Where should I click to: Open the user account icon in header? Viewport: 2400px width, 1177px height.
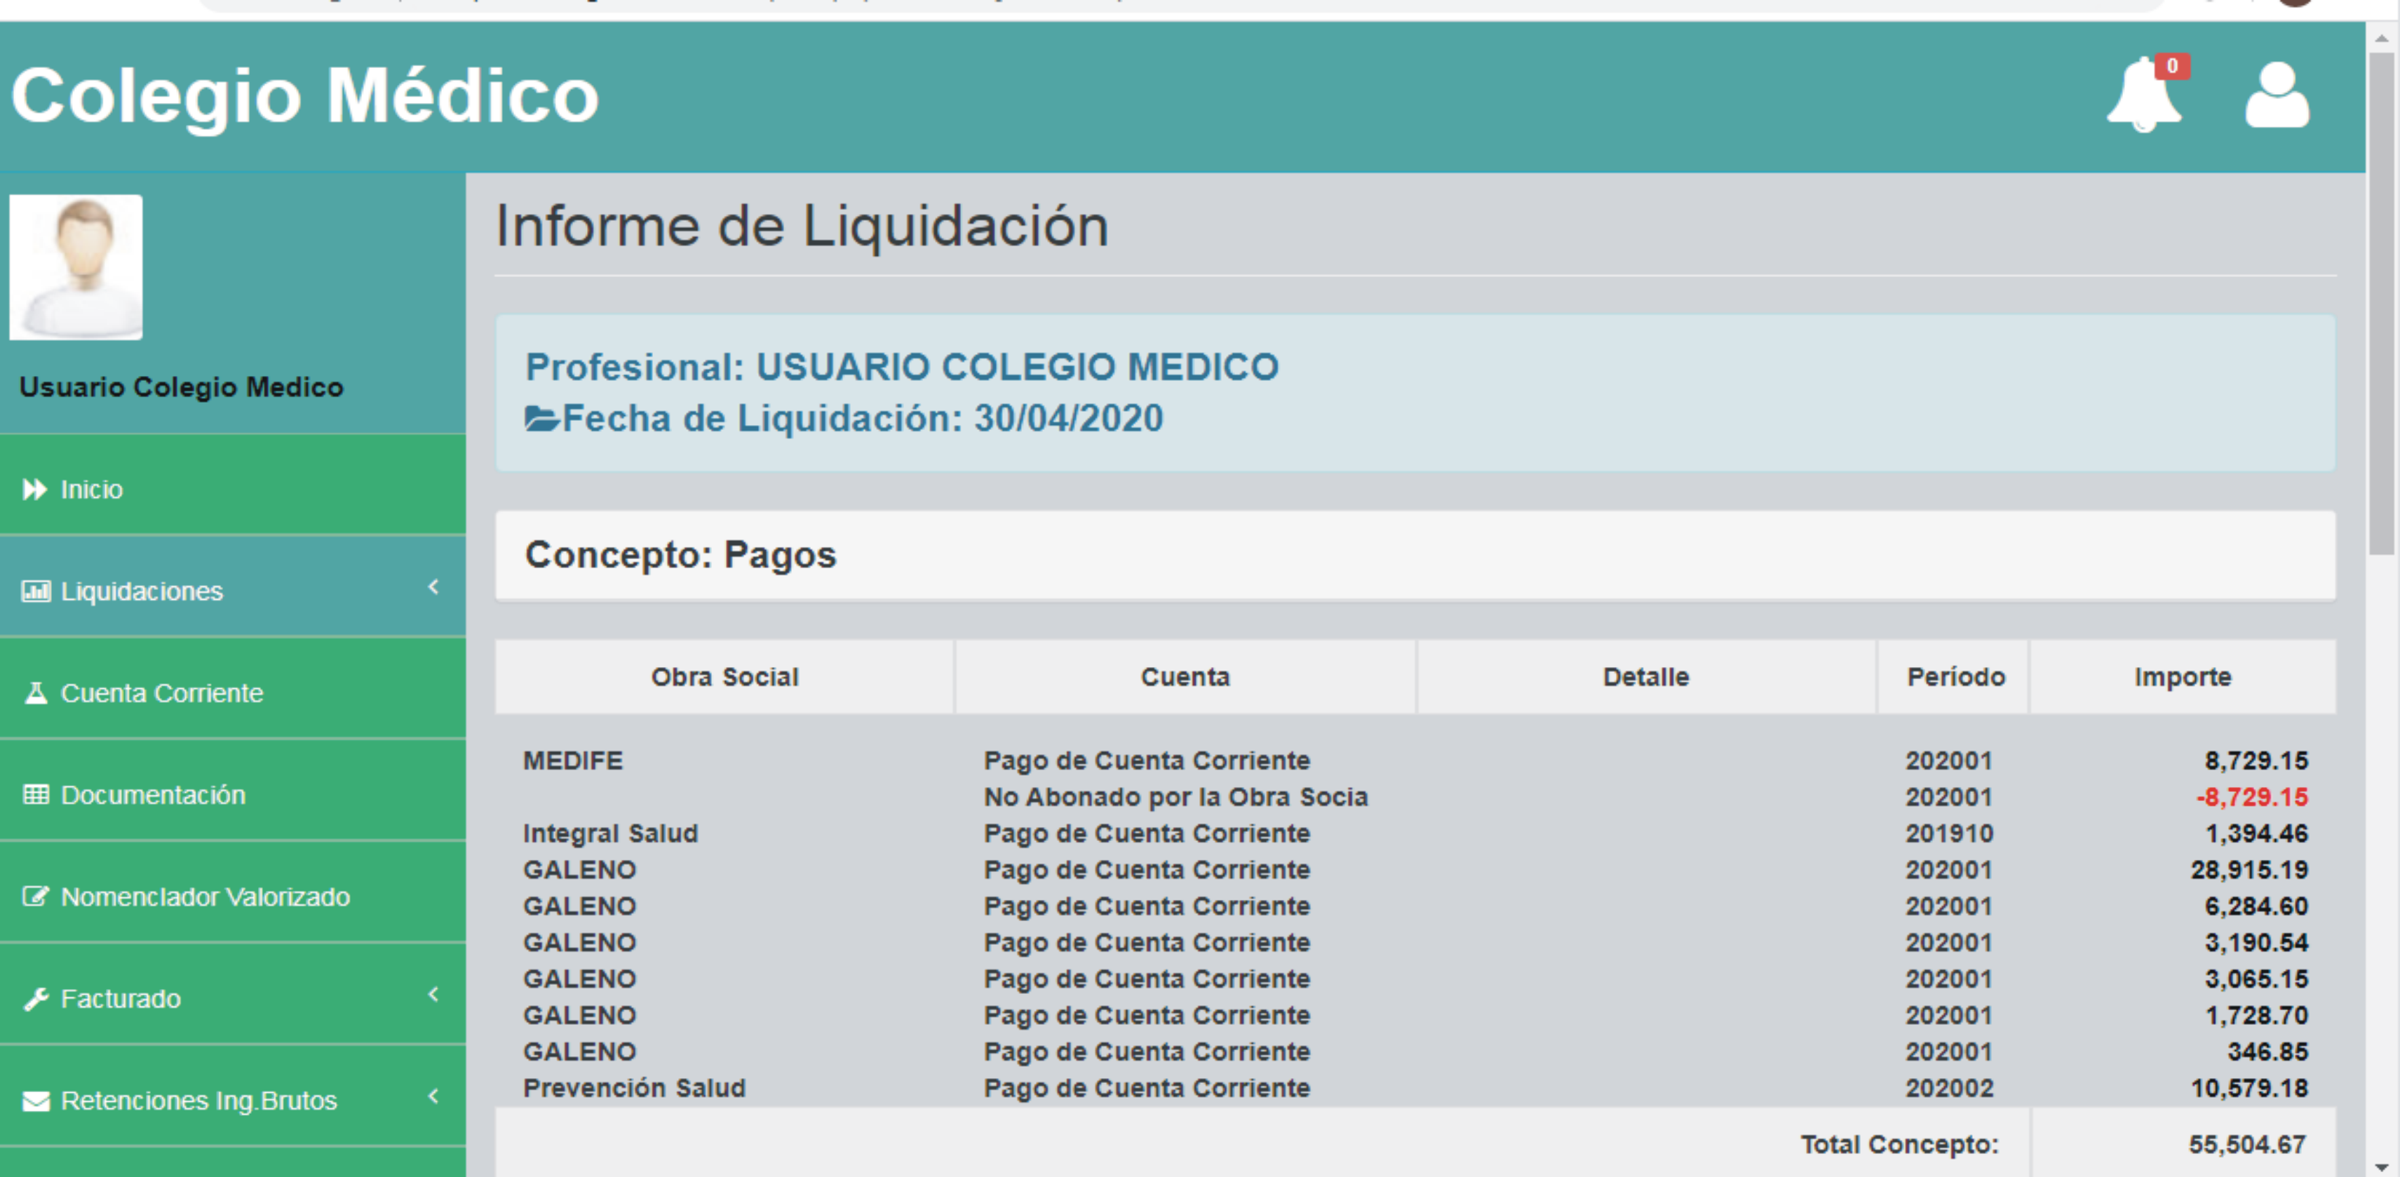pyautogui.click(x=2277, y=95)
